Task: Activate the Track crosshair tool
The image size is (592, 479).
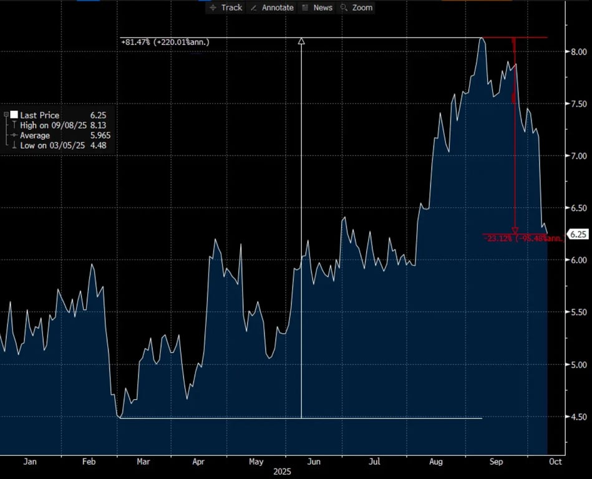Action: pyautogui.click(x=226, y=7)
